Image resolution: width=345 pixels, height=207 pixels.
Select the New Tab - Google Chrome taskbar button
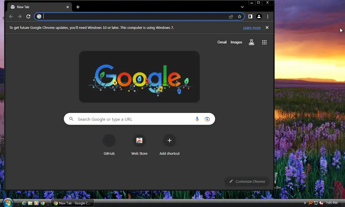pos(73,203)
